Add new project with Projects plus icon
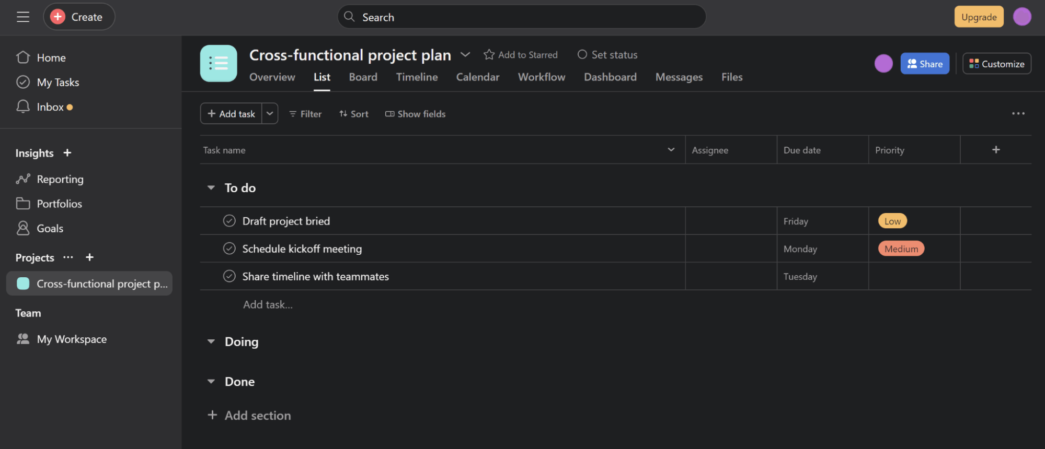1045x449 pixels. [x=90, y=257]
